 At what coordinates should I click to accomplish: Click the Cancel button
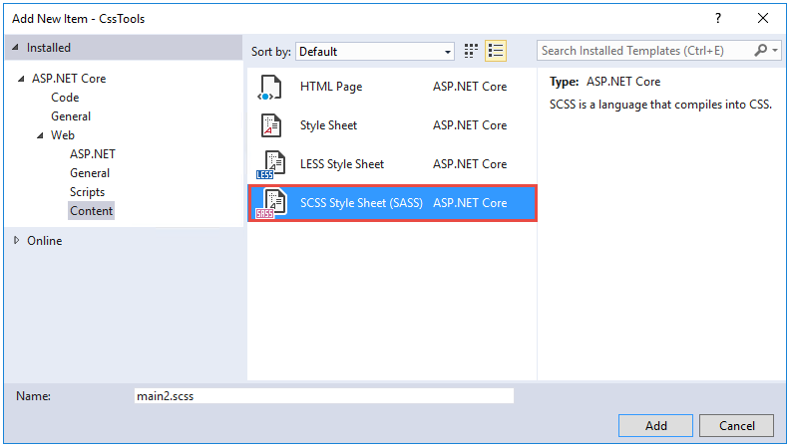(736, 426)
